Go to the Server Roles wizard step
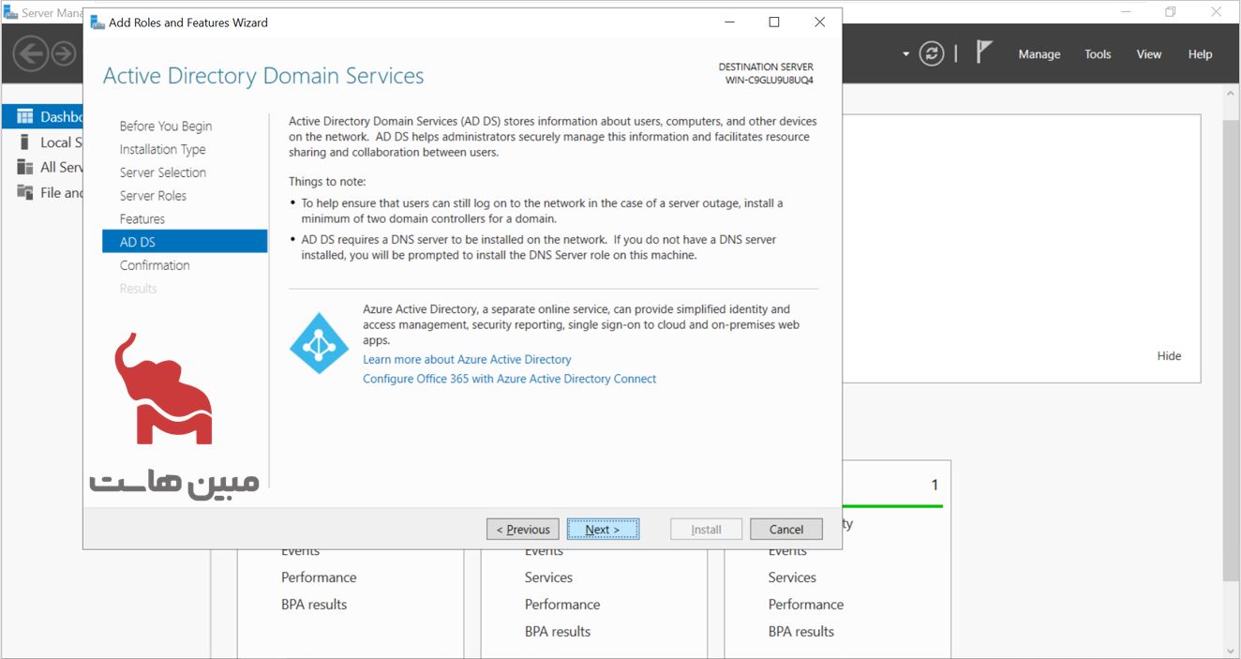 tap(153, 196)
